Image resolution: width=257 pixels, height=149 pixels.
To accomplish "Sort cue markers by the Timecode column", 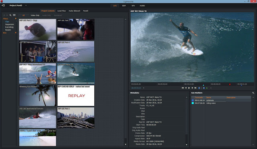I will [199, 97].
